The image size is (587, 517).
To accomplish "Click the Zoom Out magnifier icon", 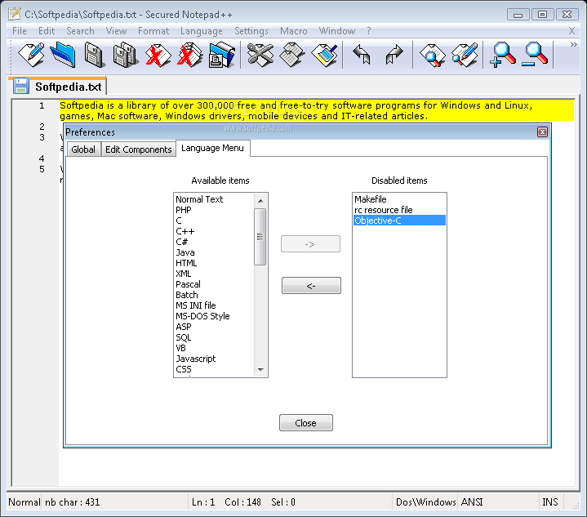I will click(535, 55).
